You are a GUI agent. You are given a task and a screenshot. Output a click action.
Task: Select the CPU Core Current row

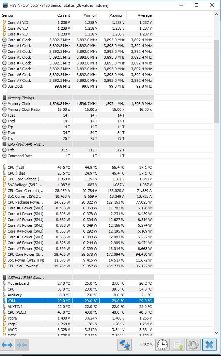pos(77,191)
